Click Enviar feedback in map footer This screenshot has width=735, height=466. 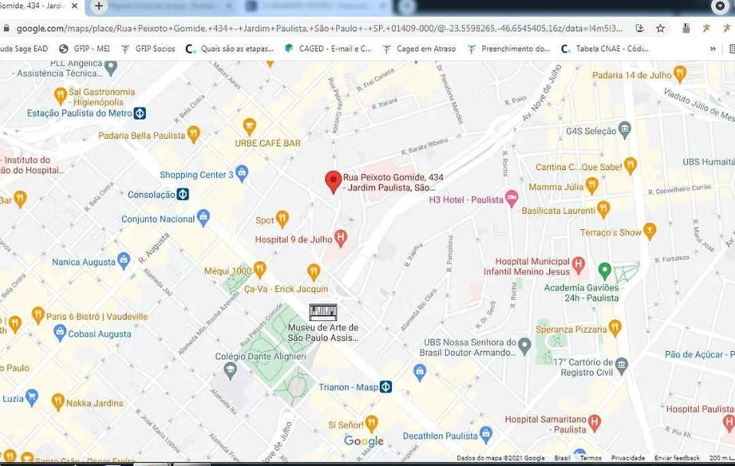(677, 458)
